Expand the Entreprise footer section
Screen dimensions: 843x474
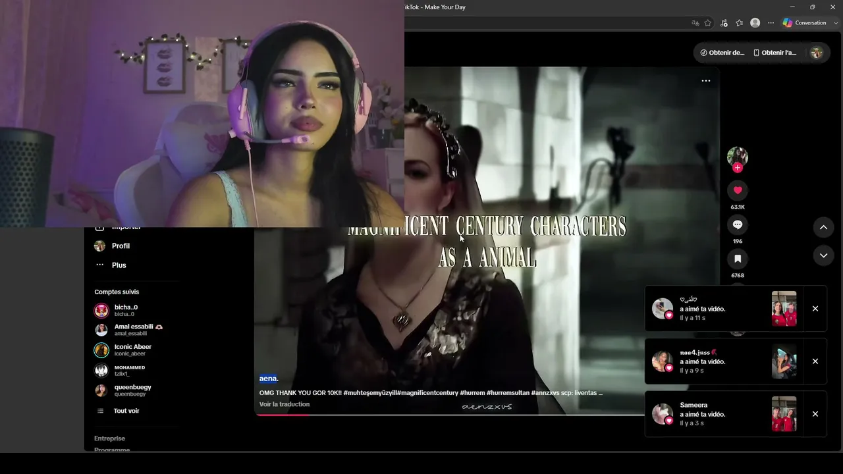point(109,438)
